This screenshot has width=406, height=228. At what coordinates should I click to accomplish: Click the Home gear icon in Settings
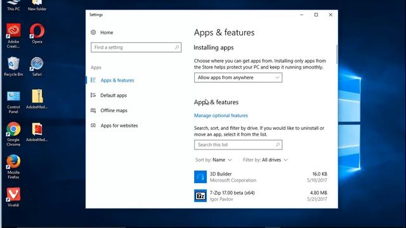coord(93,32)
